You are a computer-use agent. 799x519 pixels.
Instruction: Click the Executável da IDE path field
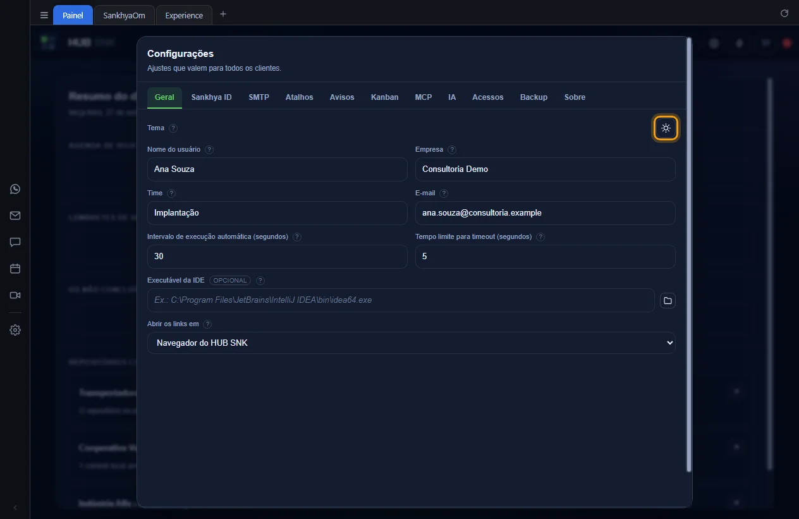point(401,300)
